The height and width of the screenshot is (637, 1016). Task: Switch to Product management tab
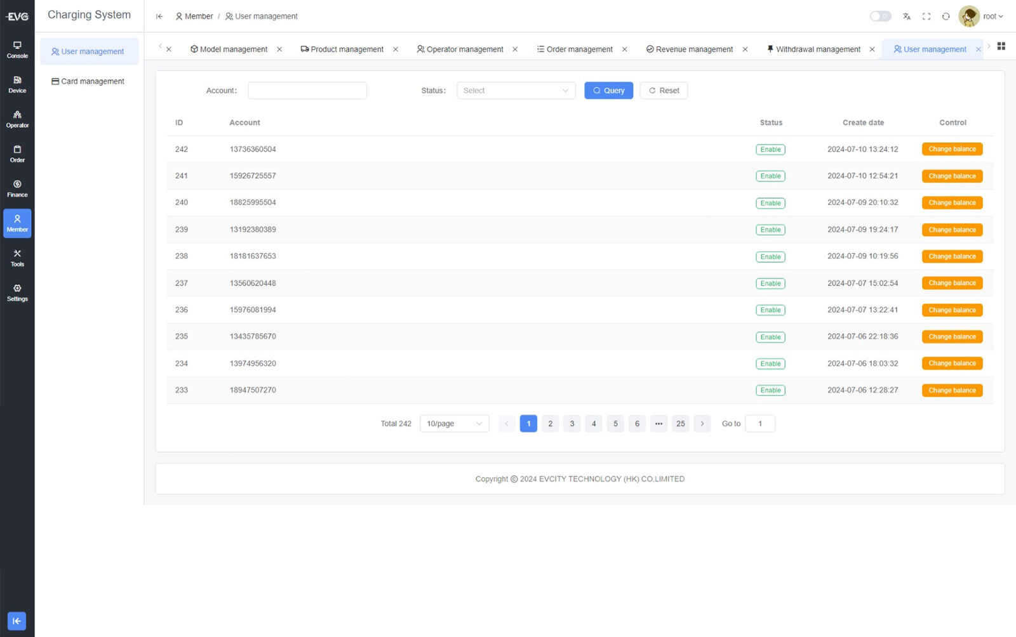click(x=342, y=49)
